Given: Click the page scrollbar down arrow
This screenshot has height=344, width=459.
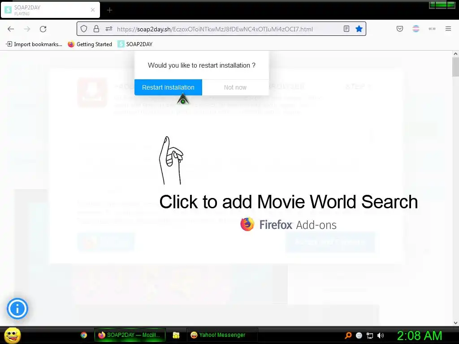Looking at the screenshot, I should tap(455, 322).
